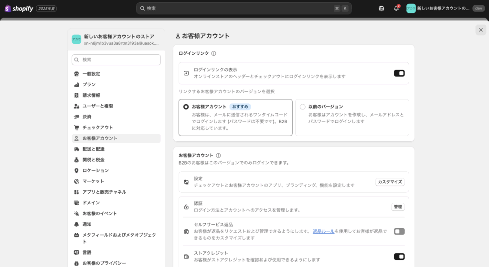Click the 一般設定 store icon
This screenshot has height=267, width=489.
coord(76,74)
